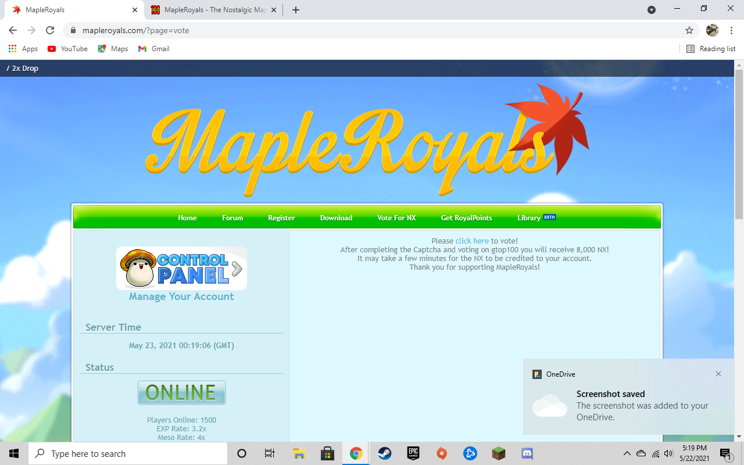Open the Origin taskbar icon
Image resolution: width=744 pixels, height=465 pixels.
click(x=441, y=453)
